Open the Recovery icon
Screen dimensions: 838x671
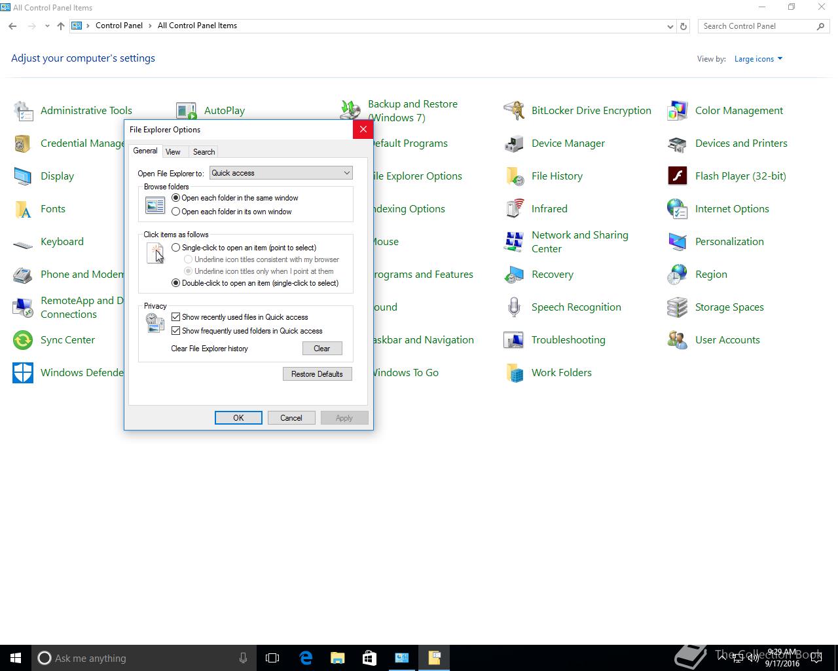[x=514, y=275]
